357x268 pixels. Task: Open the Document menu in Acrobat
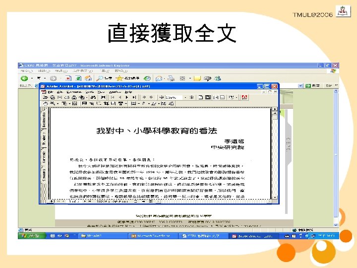[x=74, y=92]
